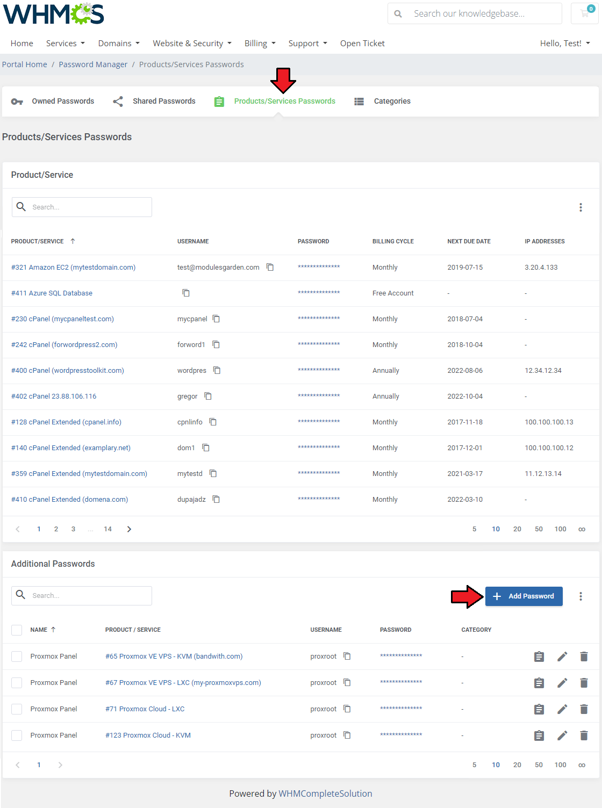Go to Password Manager breadcrumb
Screen dimensions: 602x808
tap(93, 64)
